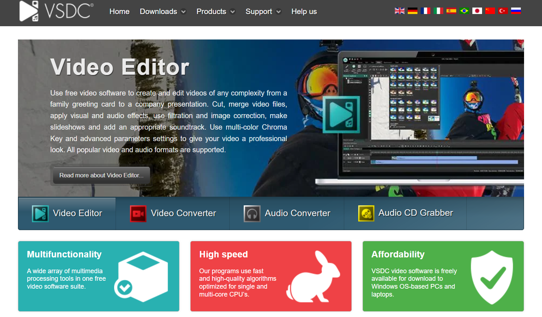This screenshot has height=317, width=542.
Task: Go to the Home page
Action: pos(120,11)
